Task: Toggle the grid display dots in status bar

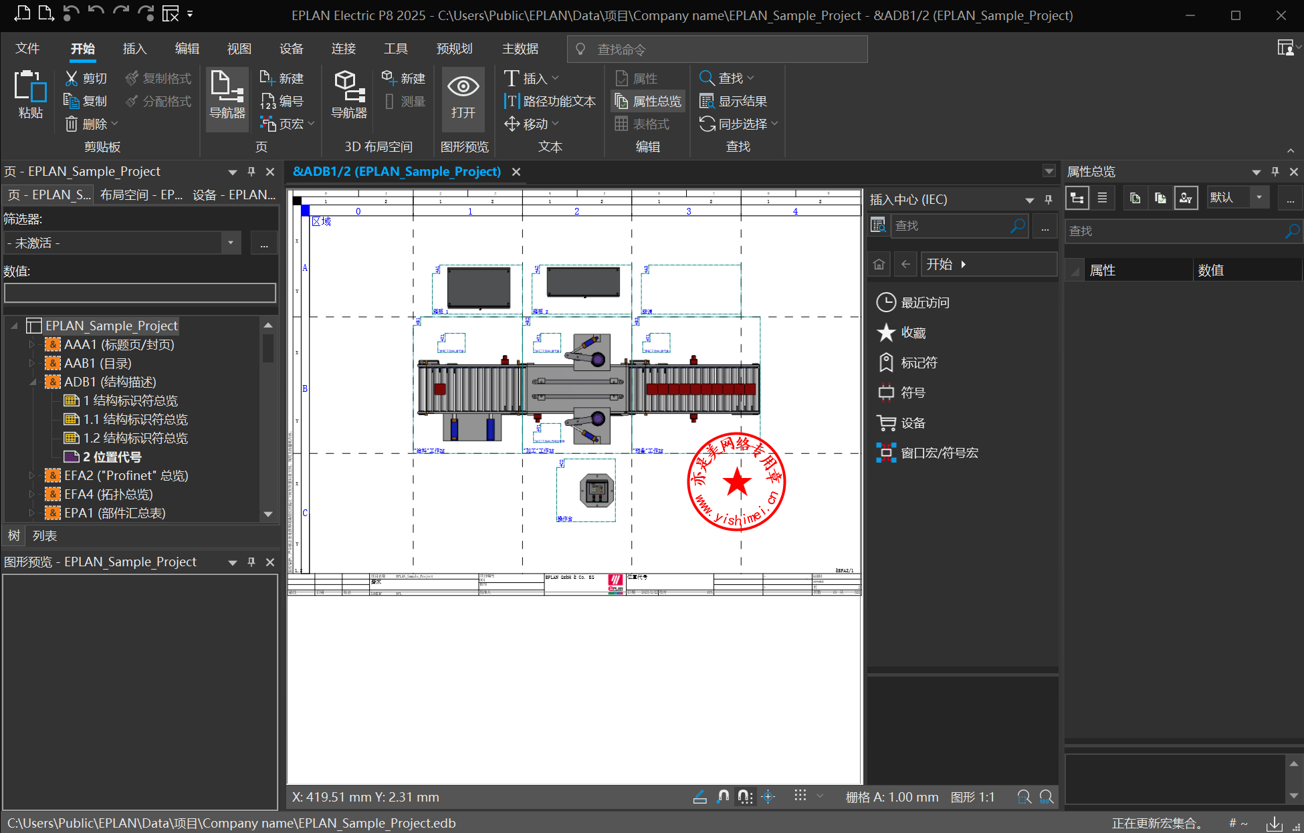Action: click(800, 796)
